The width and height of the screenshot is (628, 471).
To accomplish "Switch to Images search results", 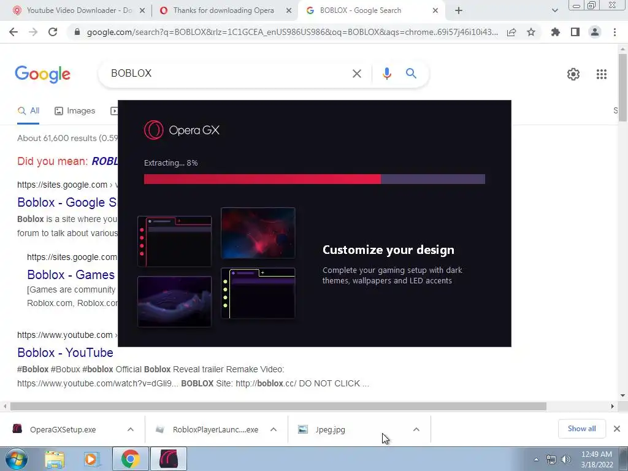I will point(75,111).
